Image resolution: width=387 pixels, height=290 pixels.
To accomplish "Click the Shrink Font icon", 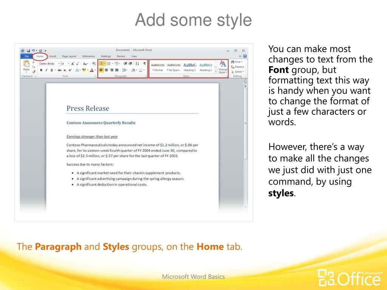I will coord(77,63).
